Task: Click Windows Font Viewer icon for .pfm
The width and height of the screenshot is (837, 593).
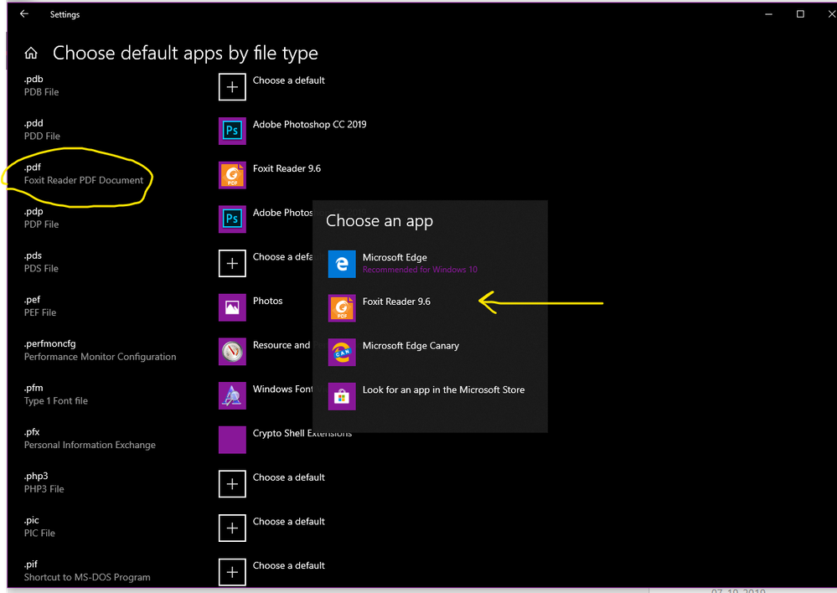Action: coord(232,395)
